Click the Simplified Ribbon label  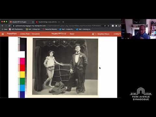103,34
